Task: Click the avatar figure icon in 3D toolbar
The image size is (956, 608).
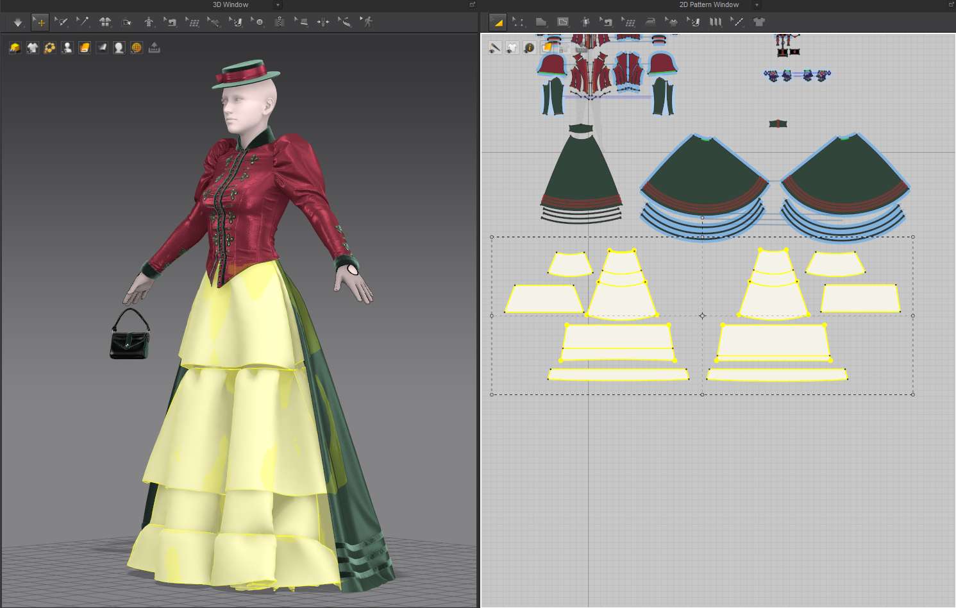Action: point(149,22)
